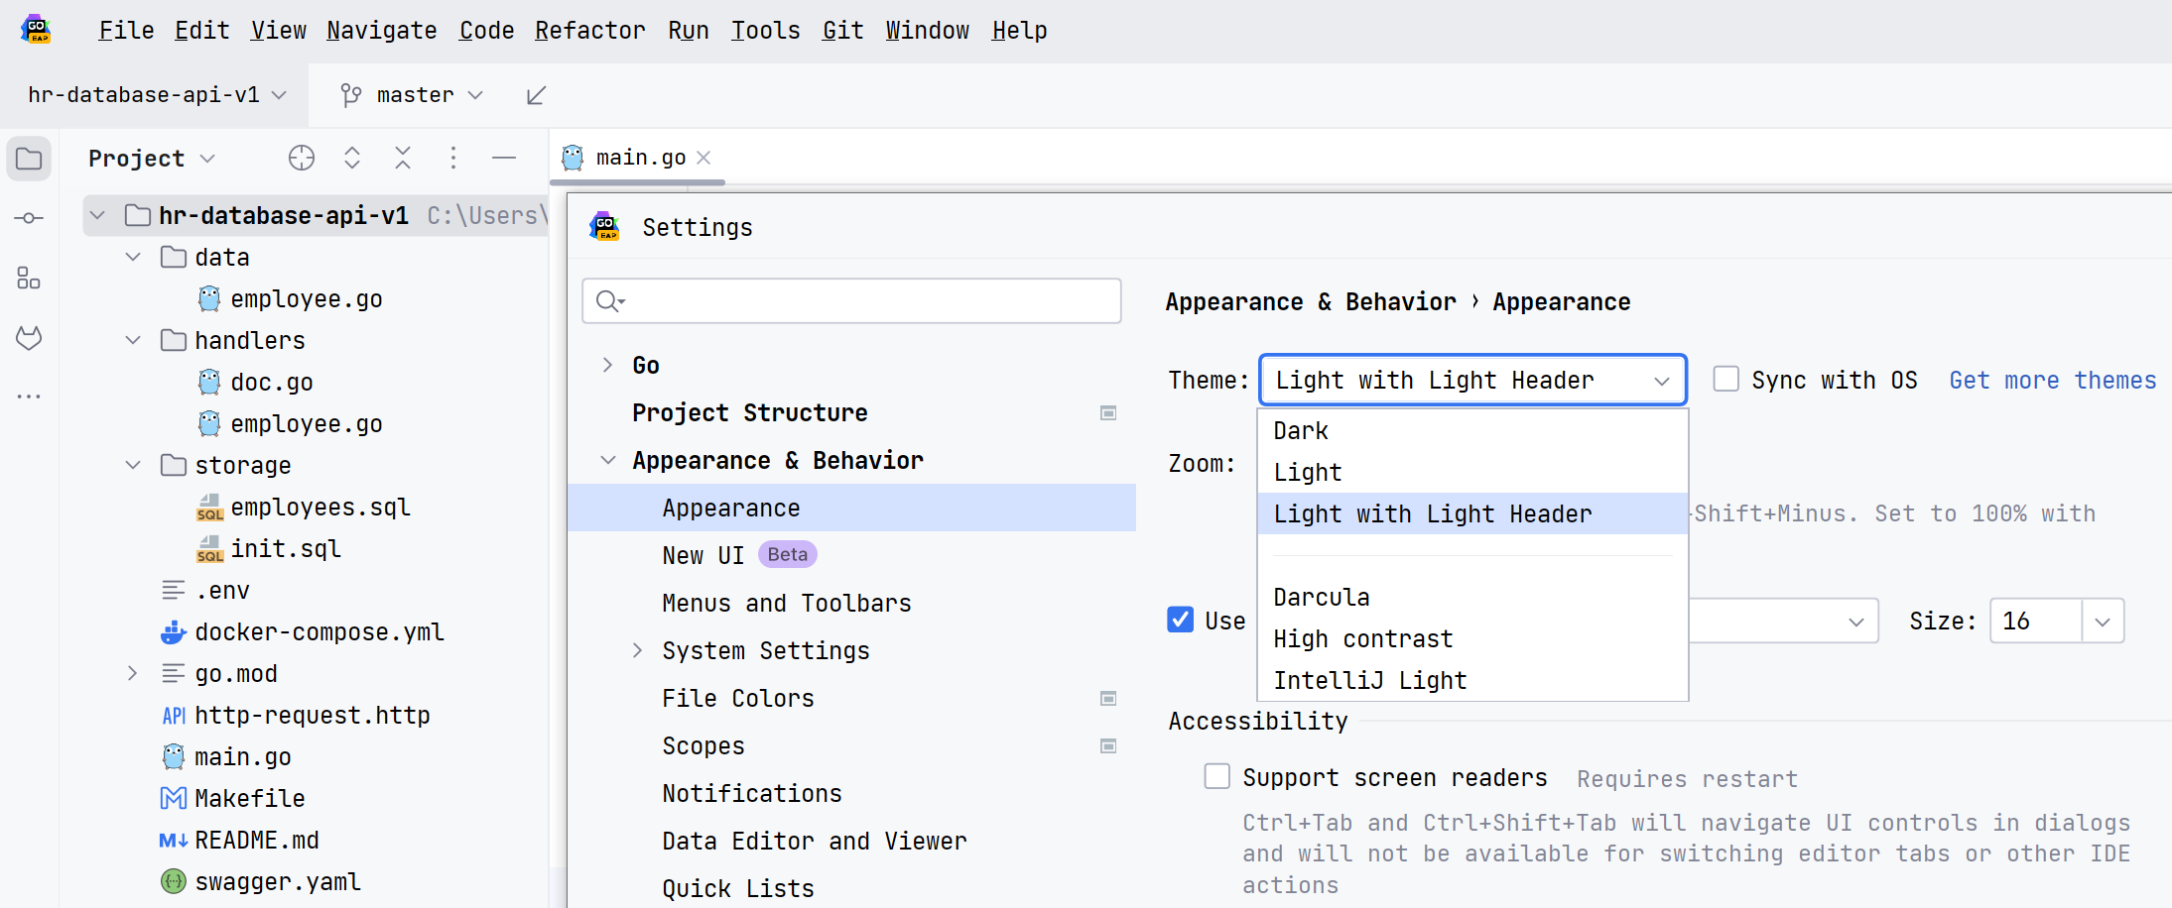This screenshot has width=2172, height=908.
Task: Select http-request.http file in tree
Action: tap(313, 715)
